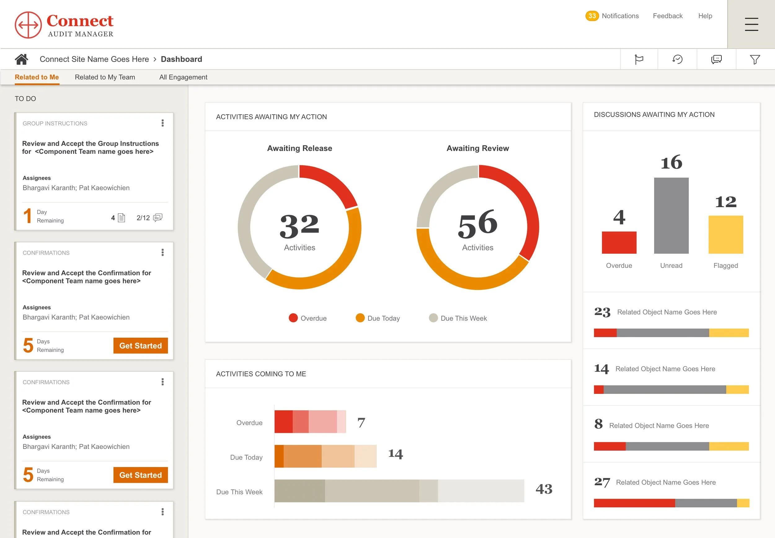Switch to Related to My Team tab
The width and height of the screenshot is (775, 538).
tap(105, 77)
